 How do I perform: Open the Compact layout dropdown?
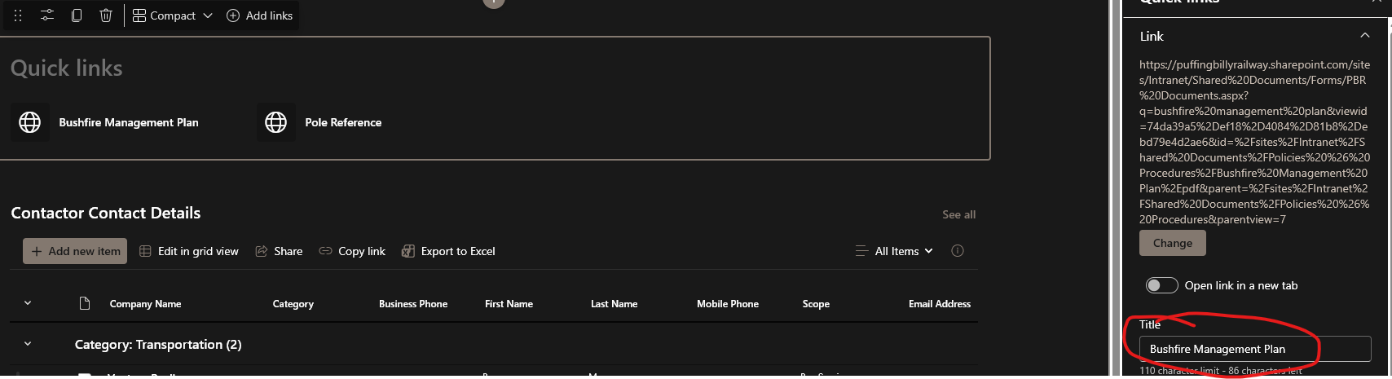coord(172,15)
